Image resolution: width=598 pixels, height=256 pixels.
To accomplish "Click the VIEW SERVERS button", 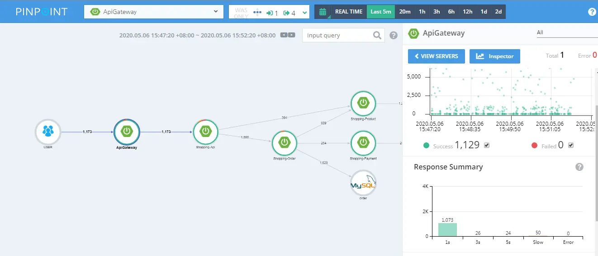I will coord(436,56).
